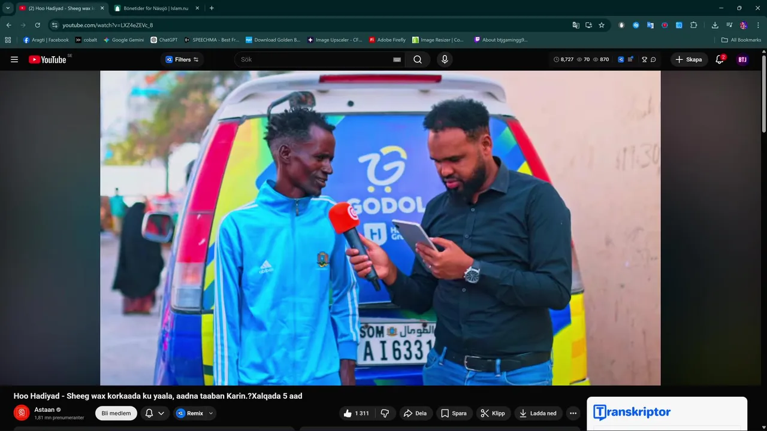
Task: Open the vidIQ list icon in header
Action: click(x=630, y=59)
